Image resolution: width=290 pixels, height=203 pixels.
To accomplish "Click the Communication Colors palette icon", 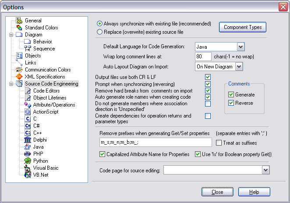I will [x=19, y=70].
